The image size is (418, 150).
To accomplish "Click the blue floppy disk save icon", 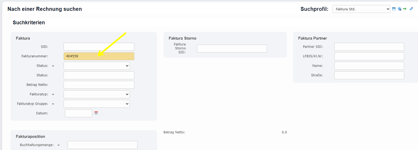I will click(x=394, y=9).
